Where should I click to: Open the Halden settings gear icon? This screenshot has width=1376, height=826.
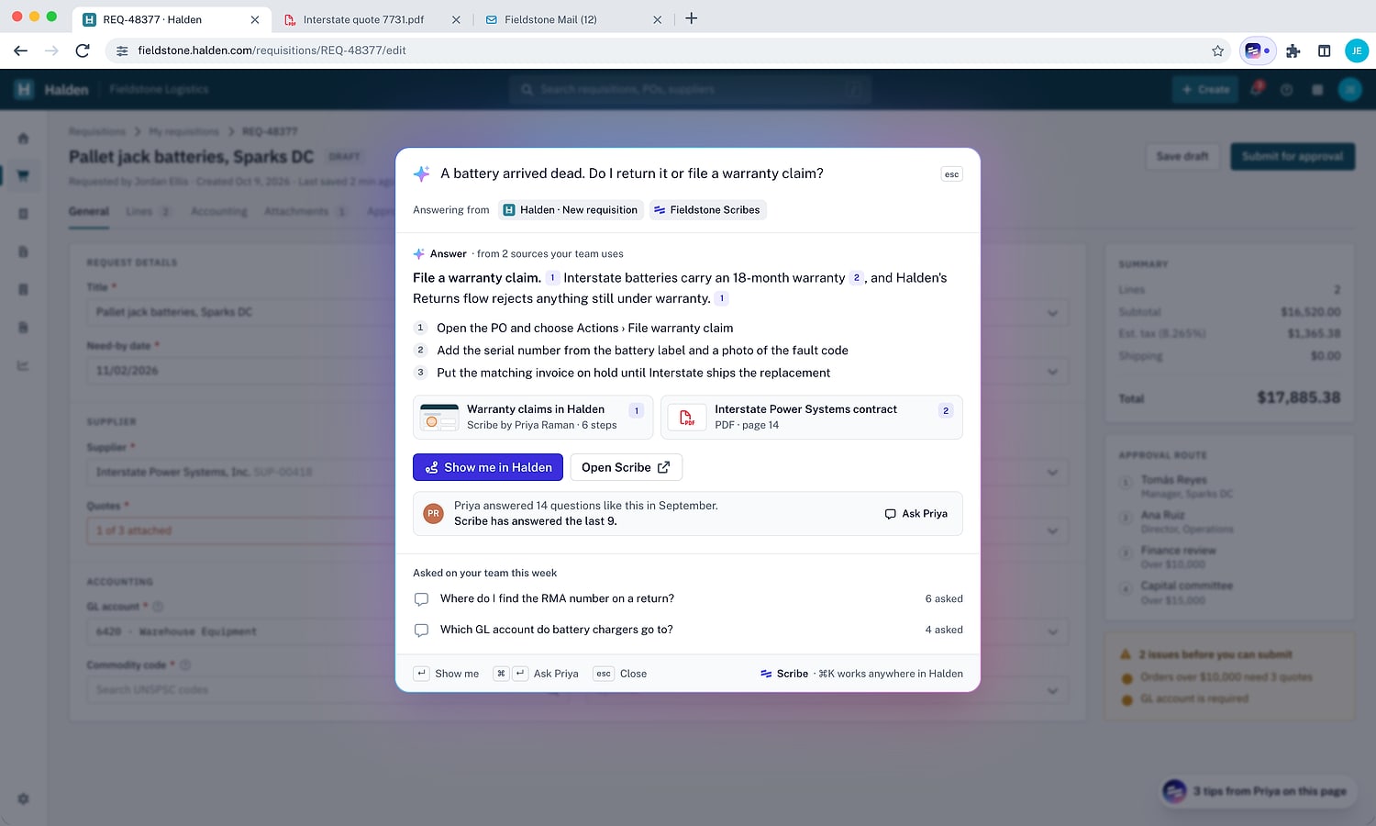(23, 798)
